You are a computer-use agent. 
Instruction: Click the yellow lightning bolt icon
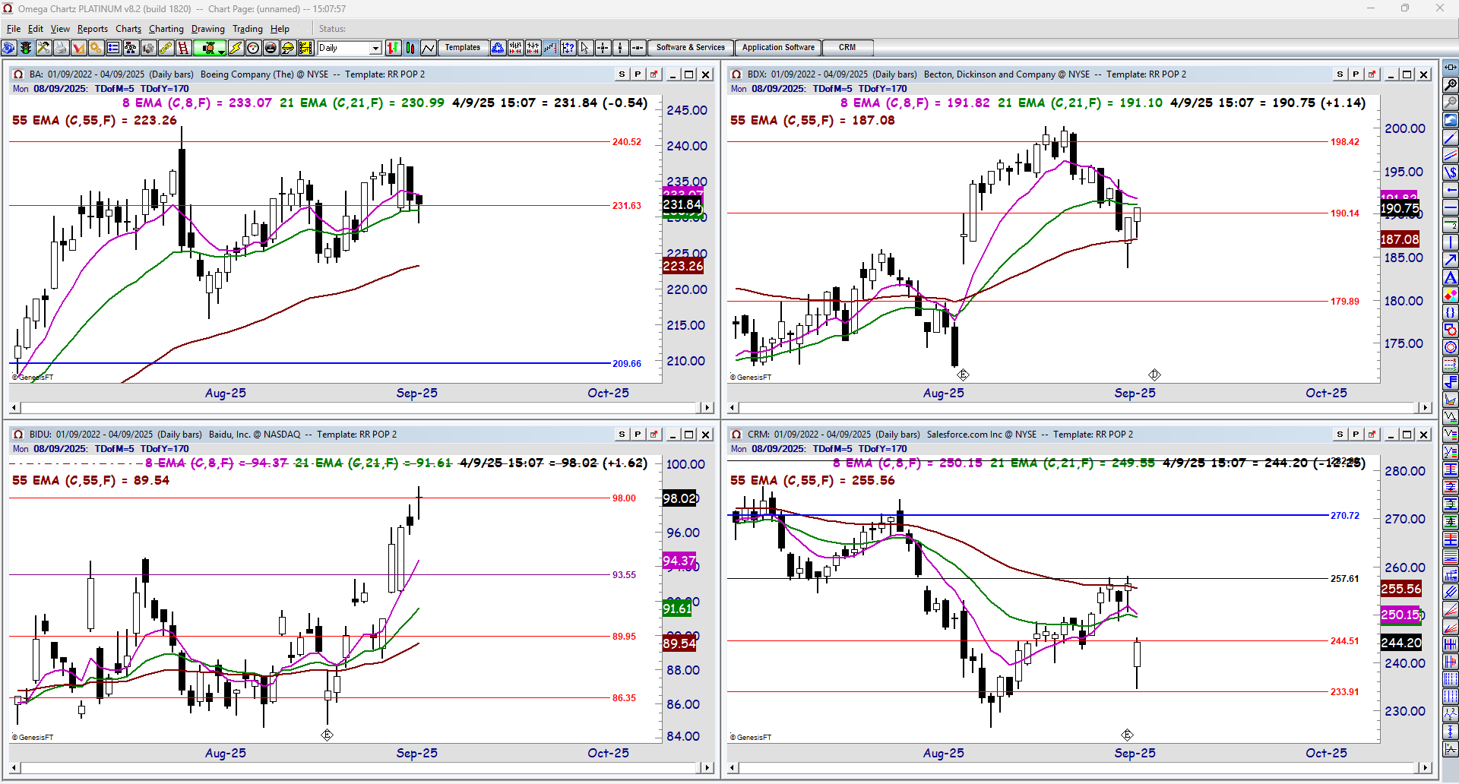(236, 48)
